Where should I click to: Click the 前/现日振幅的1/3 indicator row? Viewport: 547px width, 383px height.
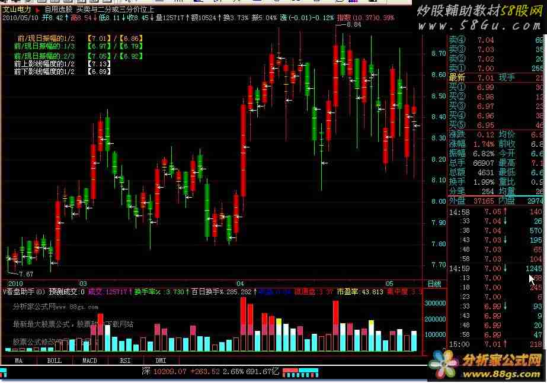[x=78, y=46]
